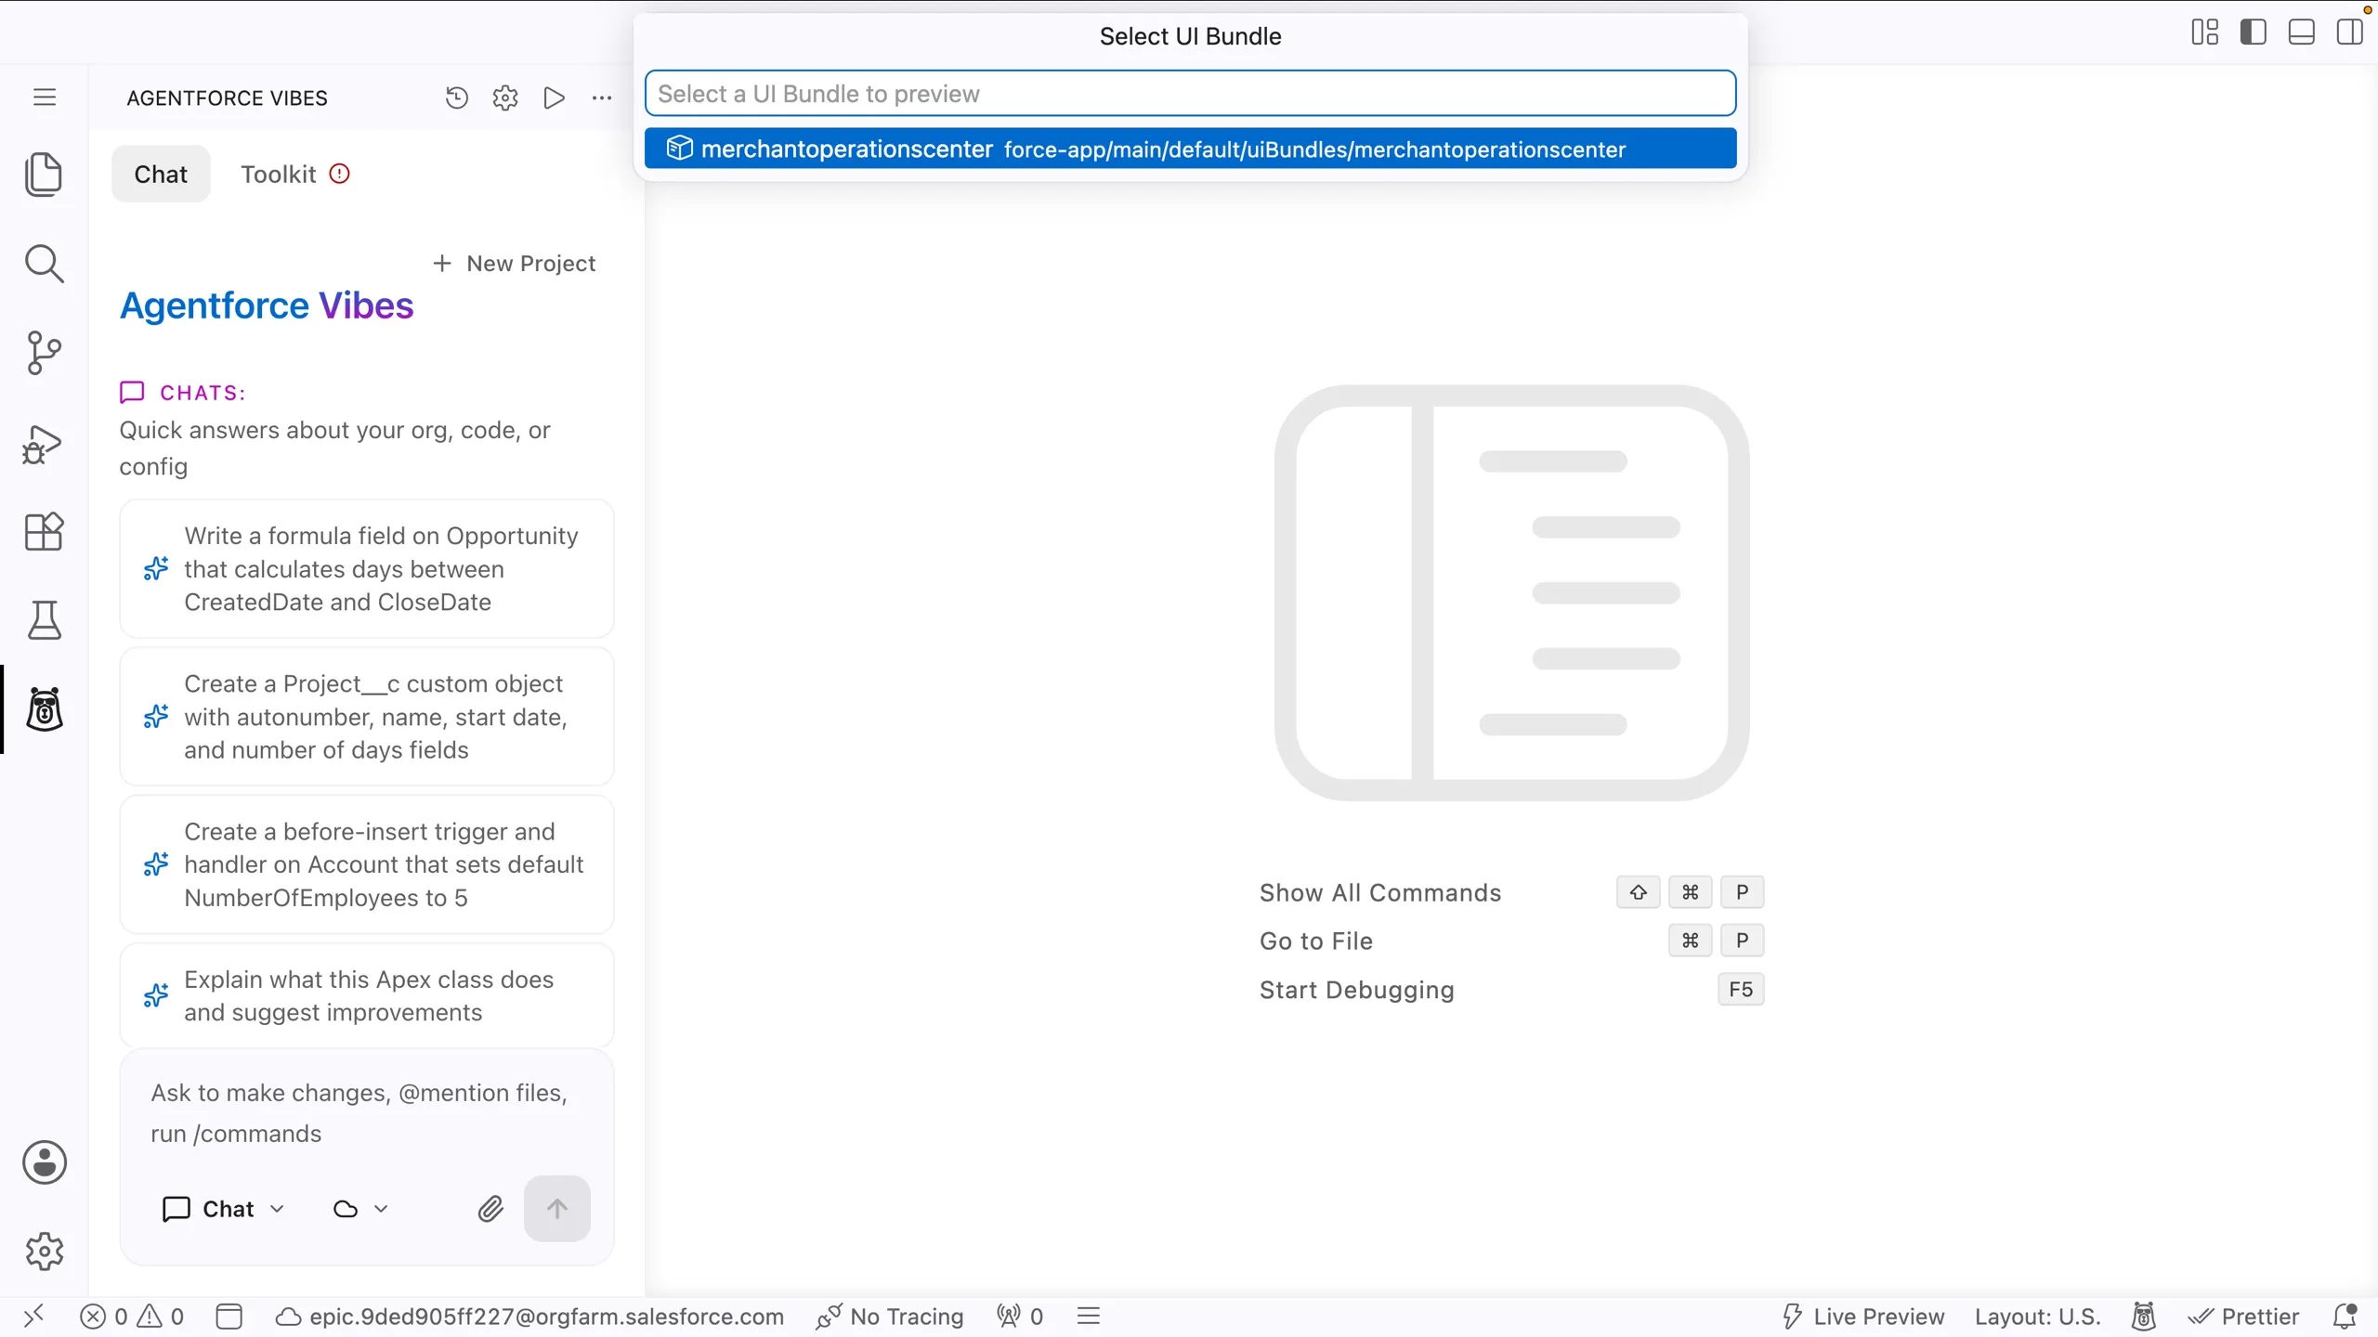Image resolution: width=2378 pixels, height=1337 pixels.
Task: Click the run play icon in panel header
Action: coord(554,97)
